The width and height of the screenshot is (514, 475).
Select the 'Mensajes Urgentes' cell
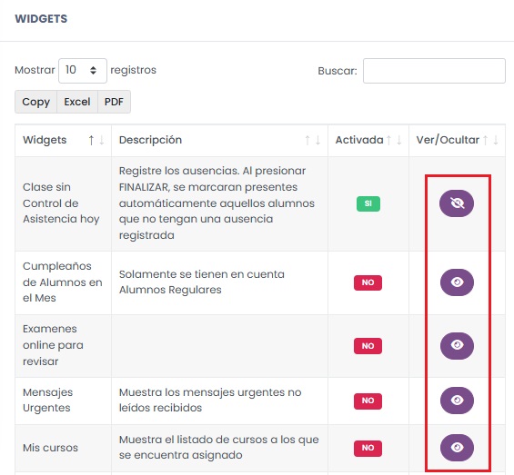tap(64, 401)
